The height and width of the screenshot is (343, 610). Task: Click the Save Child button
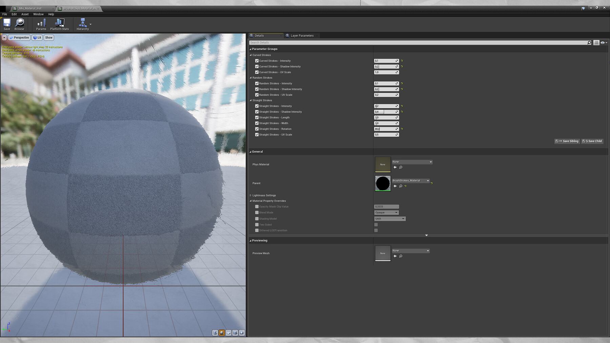coord(592,141)
